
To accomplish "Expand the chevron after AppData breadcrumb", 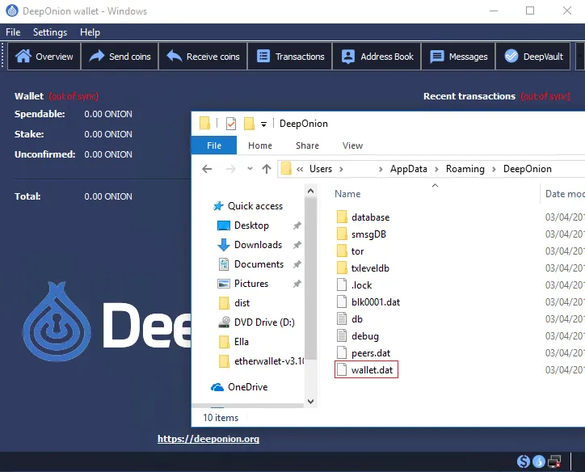I will [436, 170].
